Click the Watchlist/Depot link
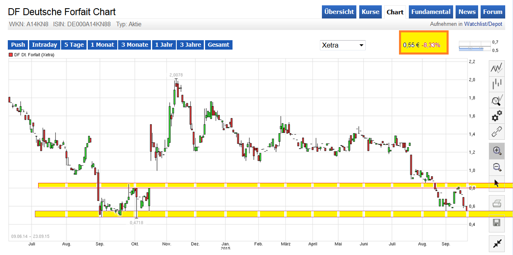 pyautogui.click(x=483, y=24)
